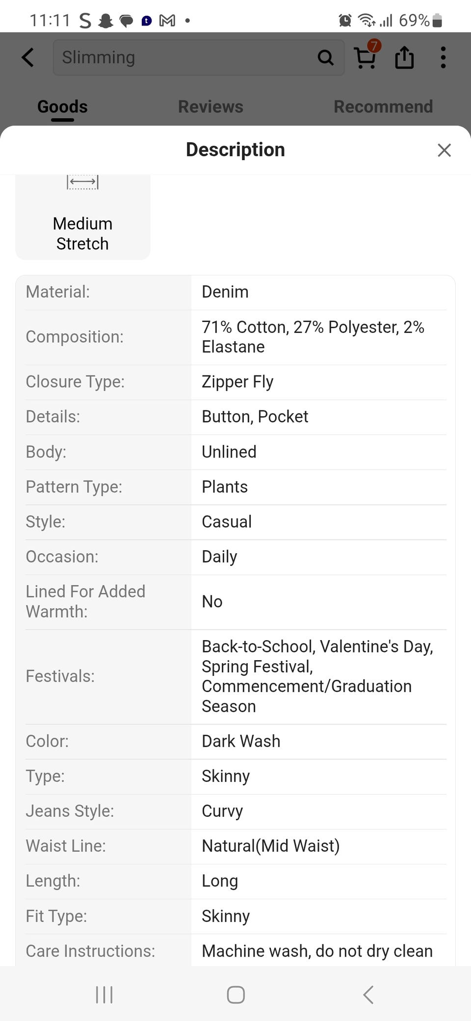Open the three-dot overflow menu

[443, 57]
